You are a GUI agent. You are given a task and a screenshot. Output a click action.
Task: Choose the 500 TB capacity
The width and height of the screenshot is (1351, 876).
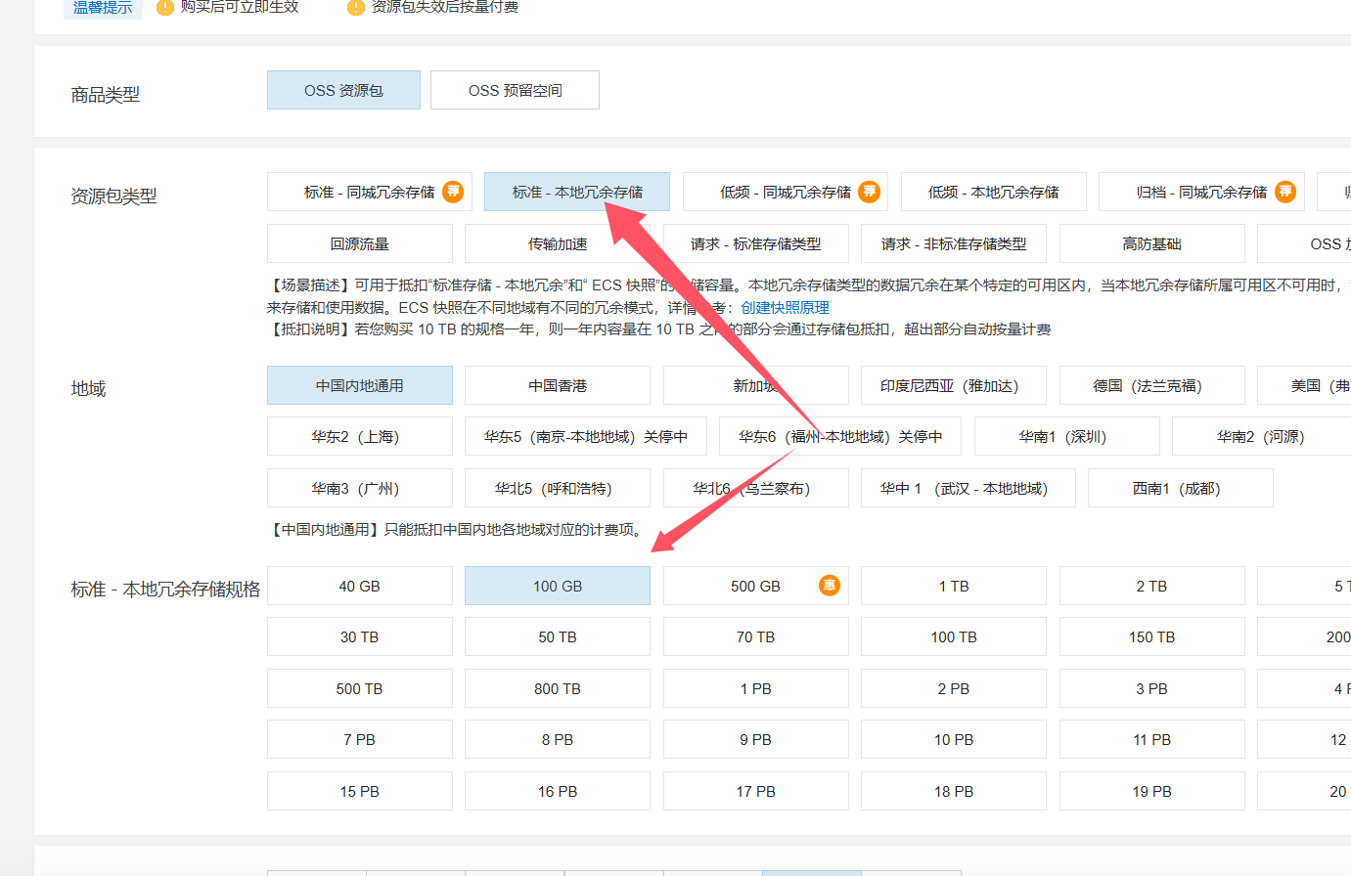360,688
